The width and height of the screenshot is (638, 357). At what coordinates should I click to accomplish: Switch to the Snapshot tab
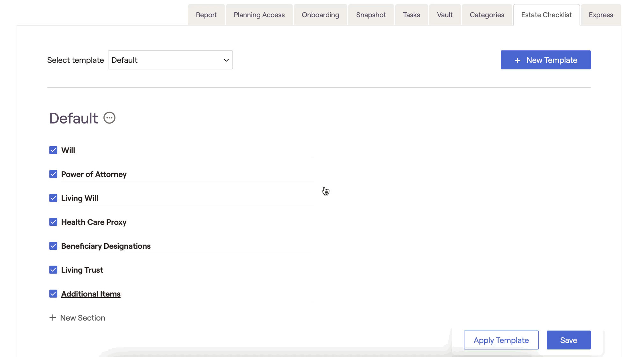coord(371,15)
